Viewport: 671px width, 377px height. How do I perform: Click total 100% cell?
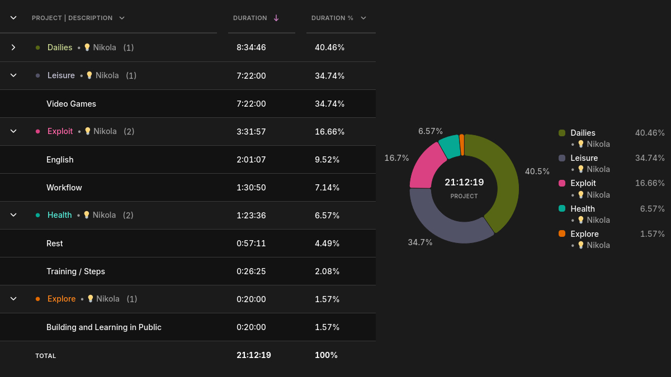point(326,355)
